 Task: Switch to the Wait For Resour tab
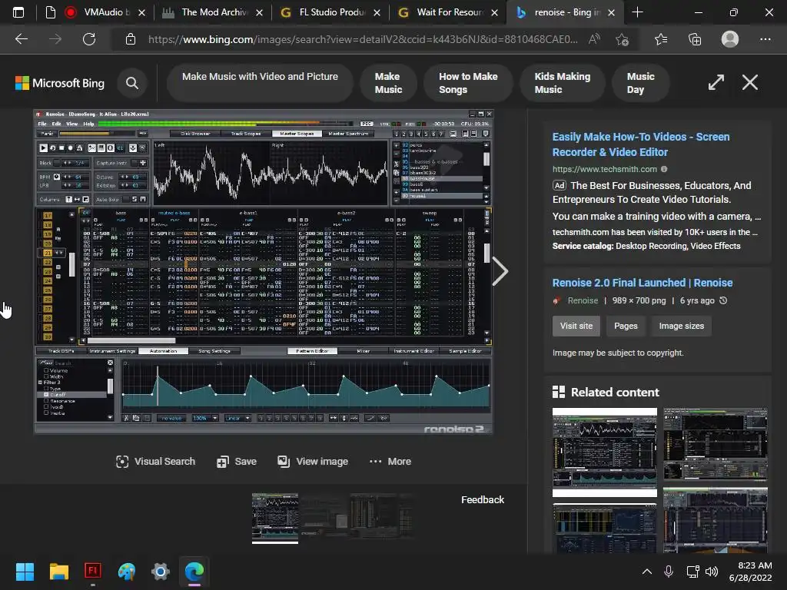tap(448, 12)
